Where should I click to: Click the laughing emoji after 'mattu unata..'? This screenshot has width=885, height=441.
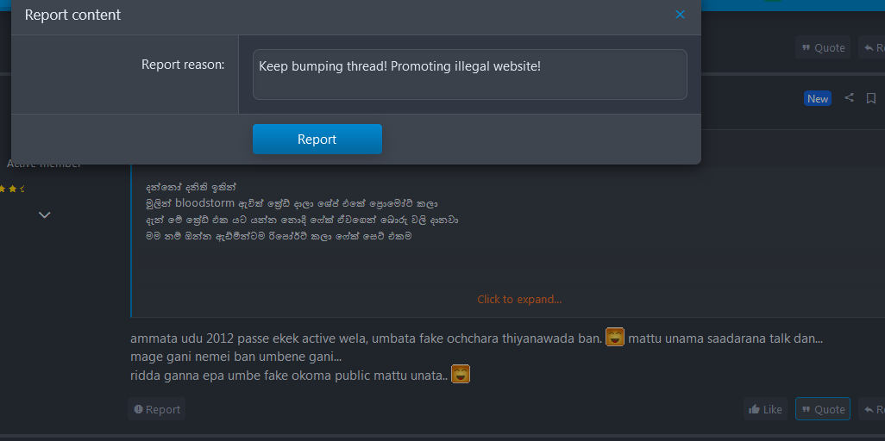tap(461, 374)
